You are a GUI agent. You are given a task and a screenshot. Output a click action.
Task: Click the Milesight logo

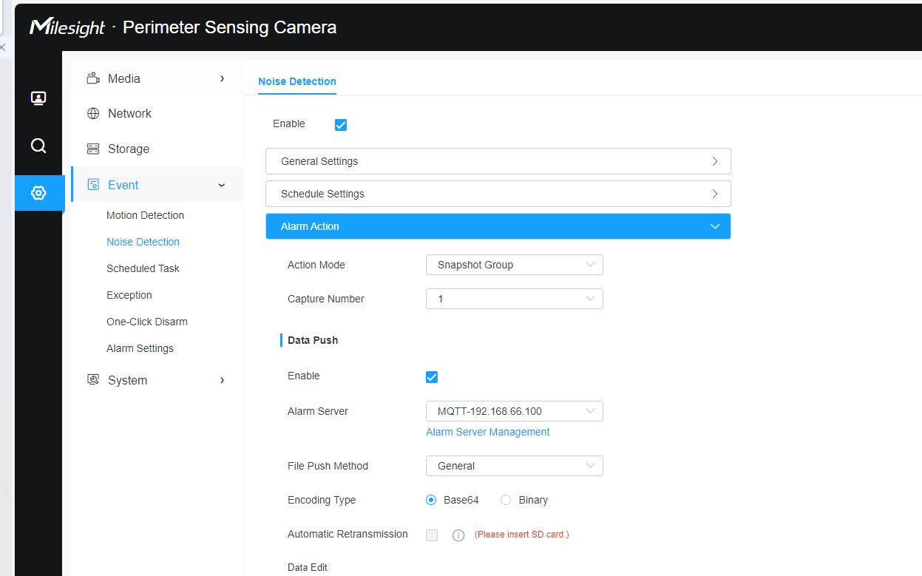point(68,27)
